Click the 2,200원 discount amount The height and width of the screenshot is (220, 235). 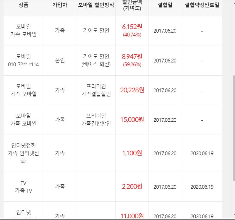tap(132, 187)
